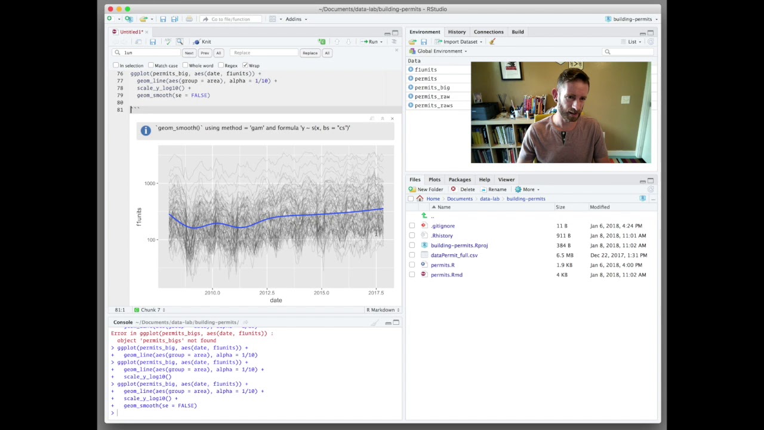764x430 pixels.
Task: Click the editor's save document icon
Action: pos(153,42)
